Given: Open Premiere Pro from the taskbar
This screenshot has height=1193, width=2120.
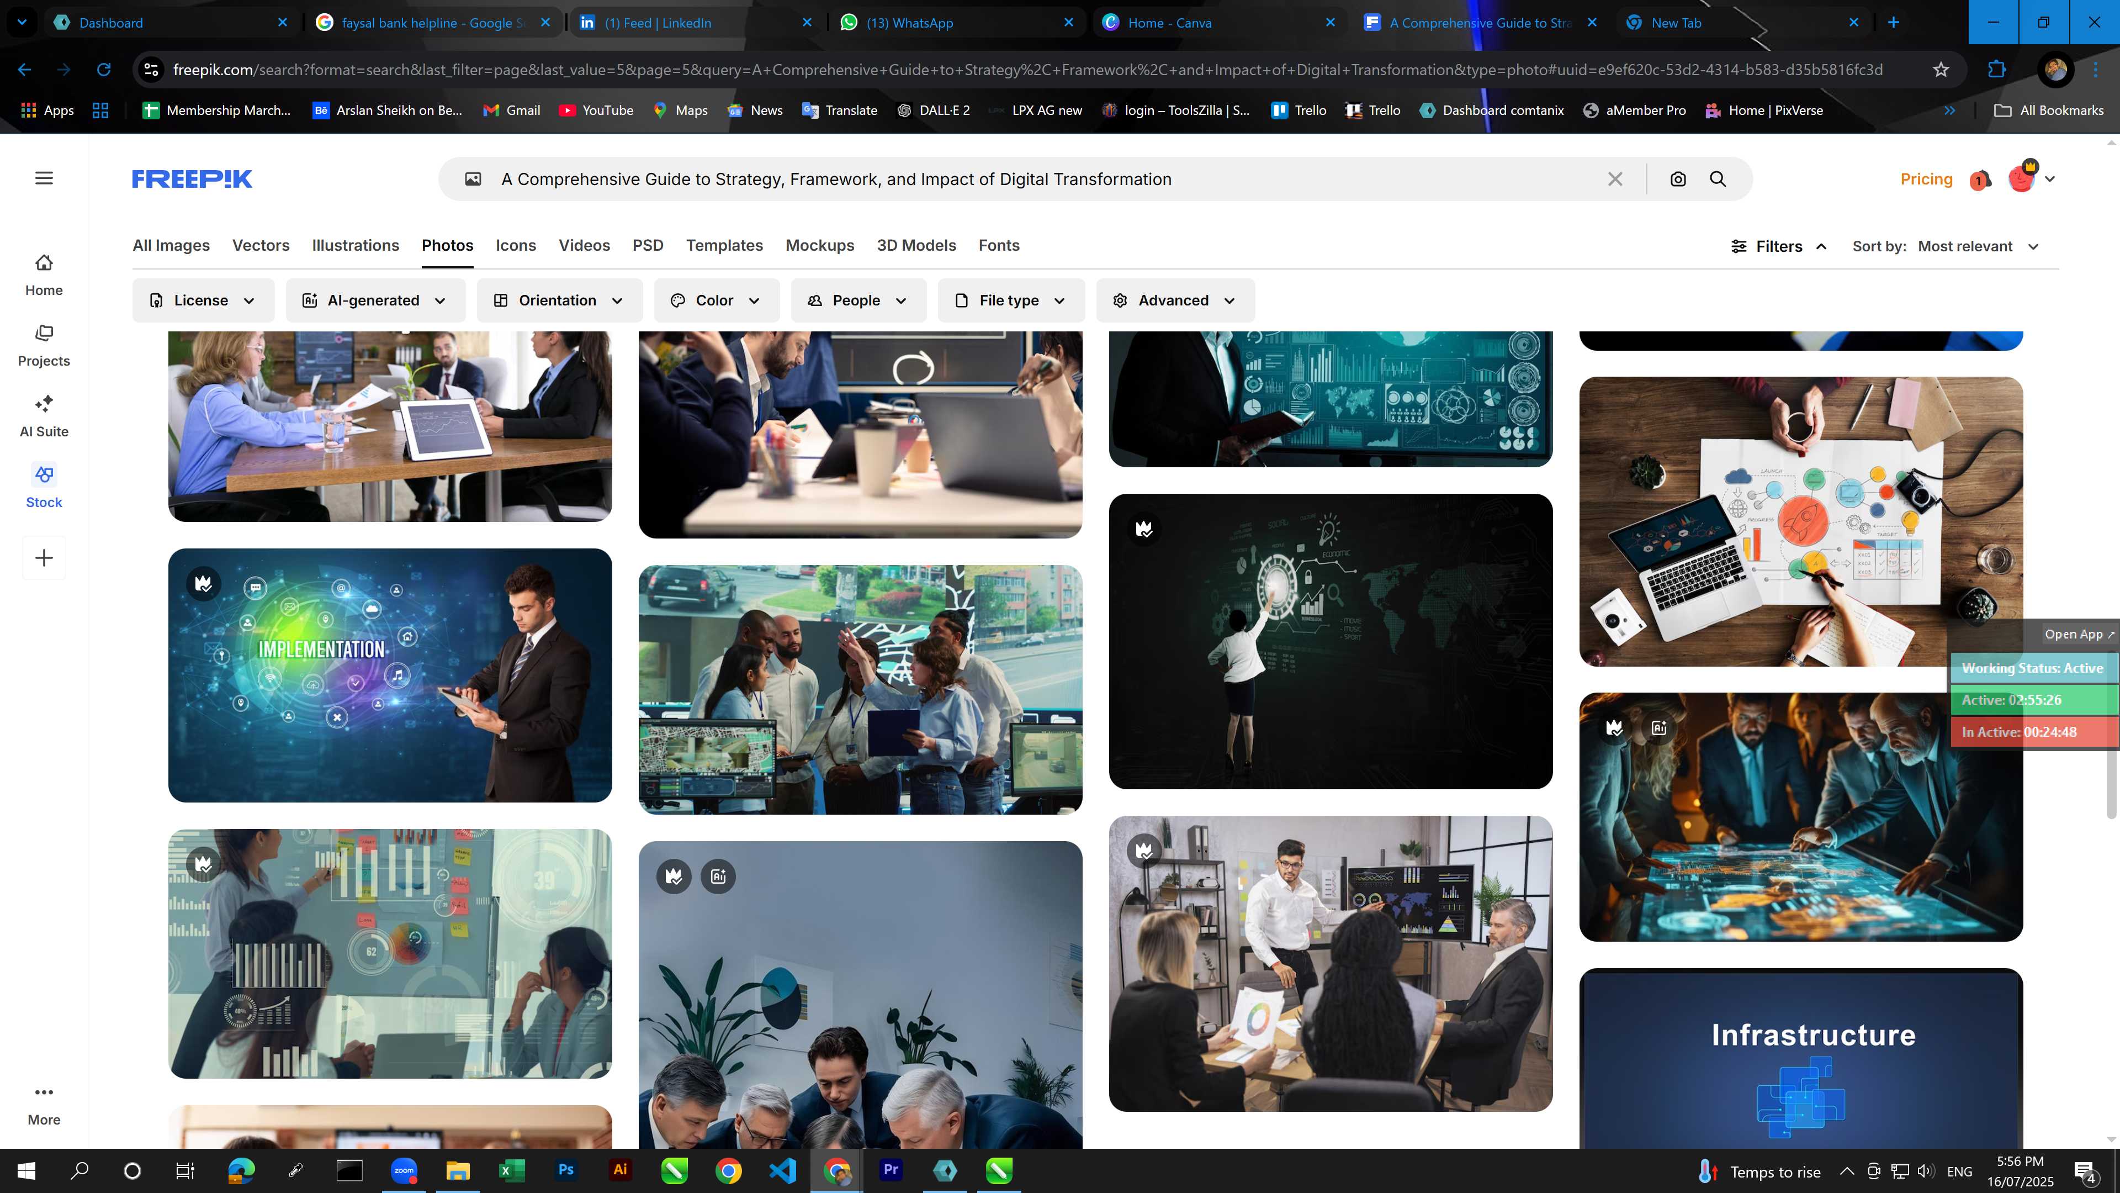Looking at the screenshot, I should (891, 1170).
